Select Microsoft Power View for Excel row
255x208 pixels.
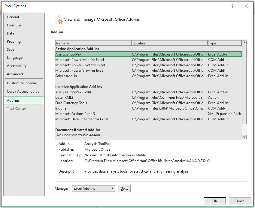click(x=148, y=71)
